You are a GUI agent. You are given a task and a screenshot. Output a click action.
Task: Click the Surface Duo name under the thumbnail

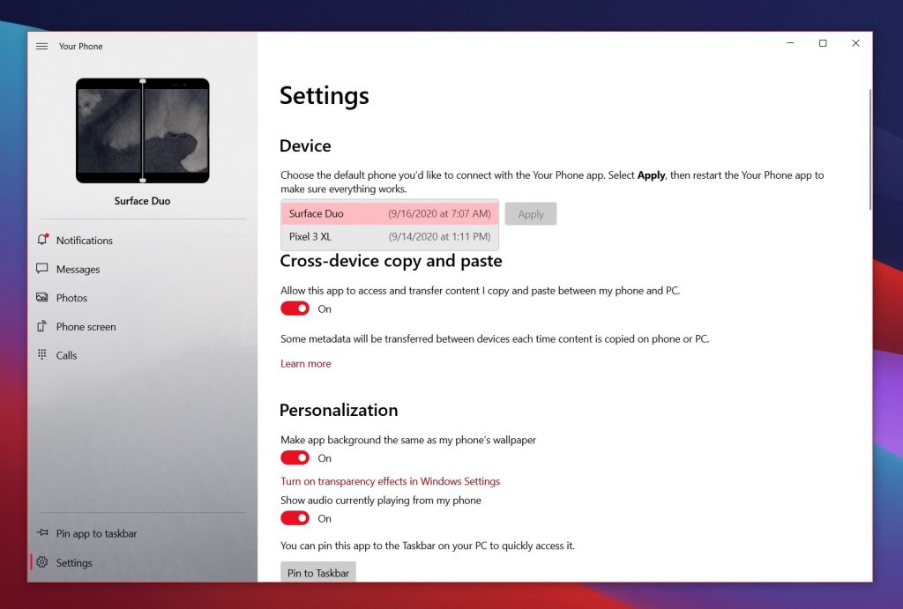[x=142, y=201]
